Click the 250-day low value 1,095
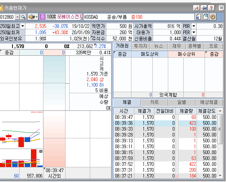This screenshot has height=182, width=226. [x=40, y=32]
